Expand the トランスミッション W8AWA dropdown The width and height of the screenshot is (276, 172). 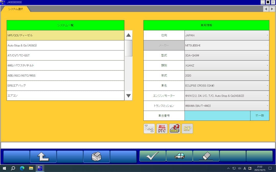click(x=227, y=106)
